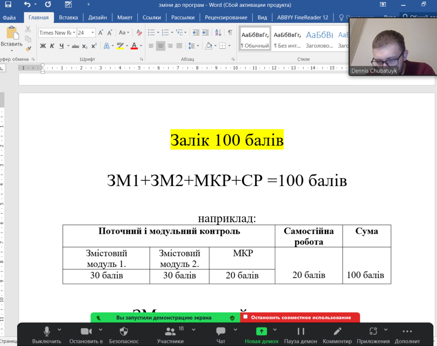Open the font name dropdown
The image size is (437, 346).
74,33
